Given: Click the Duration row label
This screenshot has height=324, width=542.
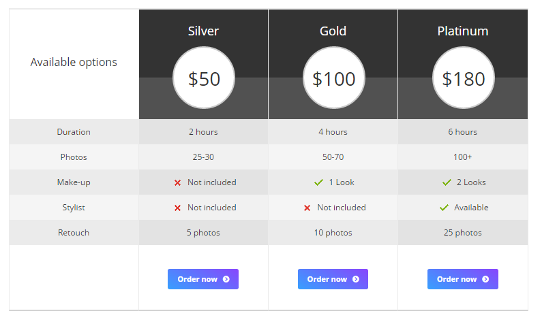Looking at the screenshot, I should (x=74, y=132).
